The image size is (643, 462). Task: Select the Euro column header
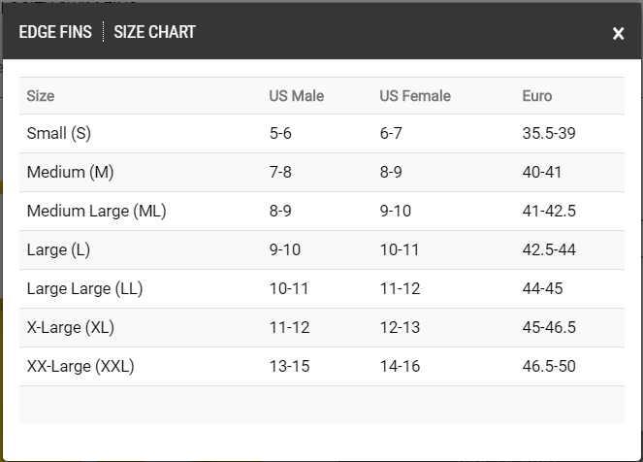(x=537, y=96)
